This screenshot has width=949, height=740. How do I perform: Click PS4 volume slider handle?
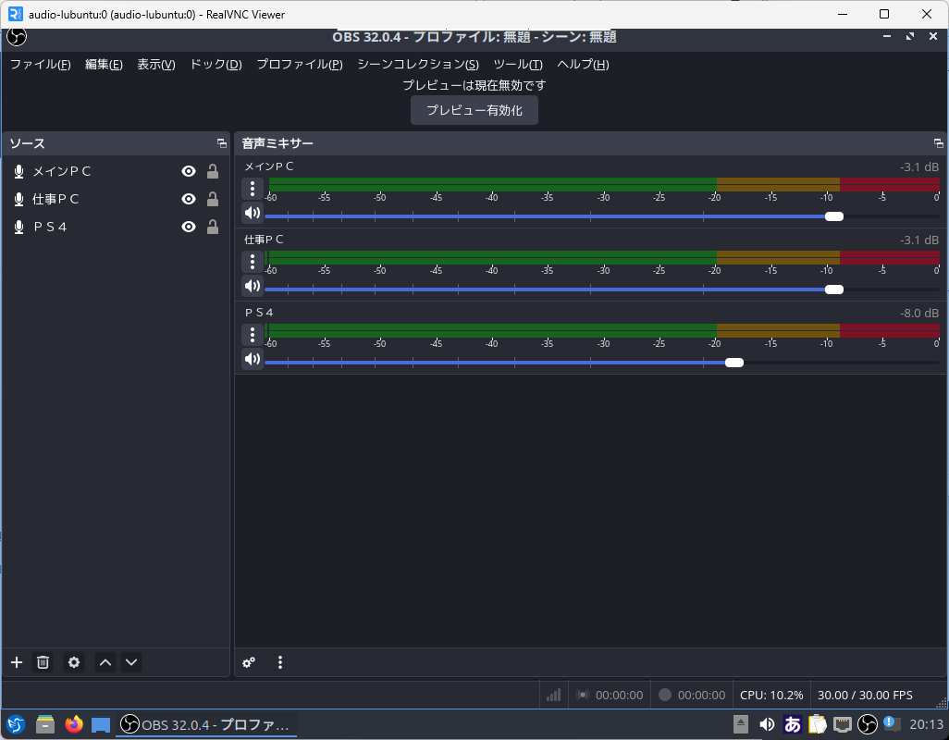[x=734, y=363]
